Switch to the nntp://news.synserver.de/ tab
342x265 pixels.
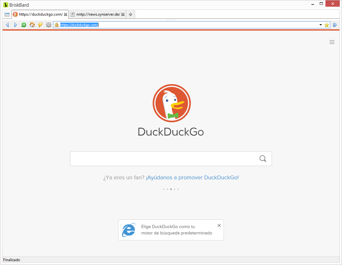98,14
